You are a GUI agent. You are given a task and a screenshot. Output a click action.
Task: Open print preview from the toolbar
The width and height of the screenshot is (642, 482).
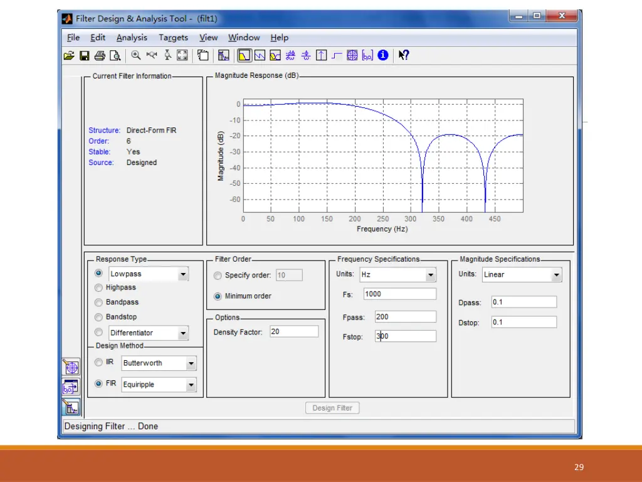click(115, 55)
